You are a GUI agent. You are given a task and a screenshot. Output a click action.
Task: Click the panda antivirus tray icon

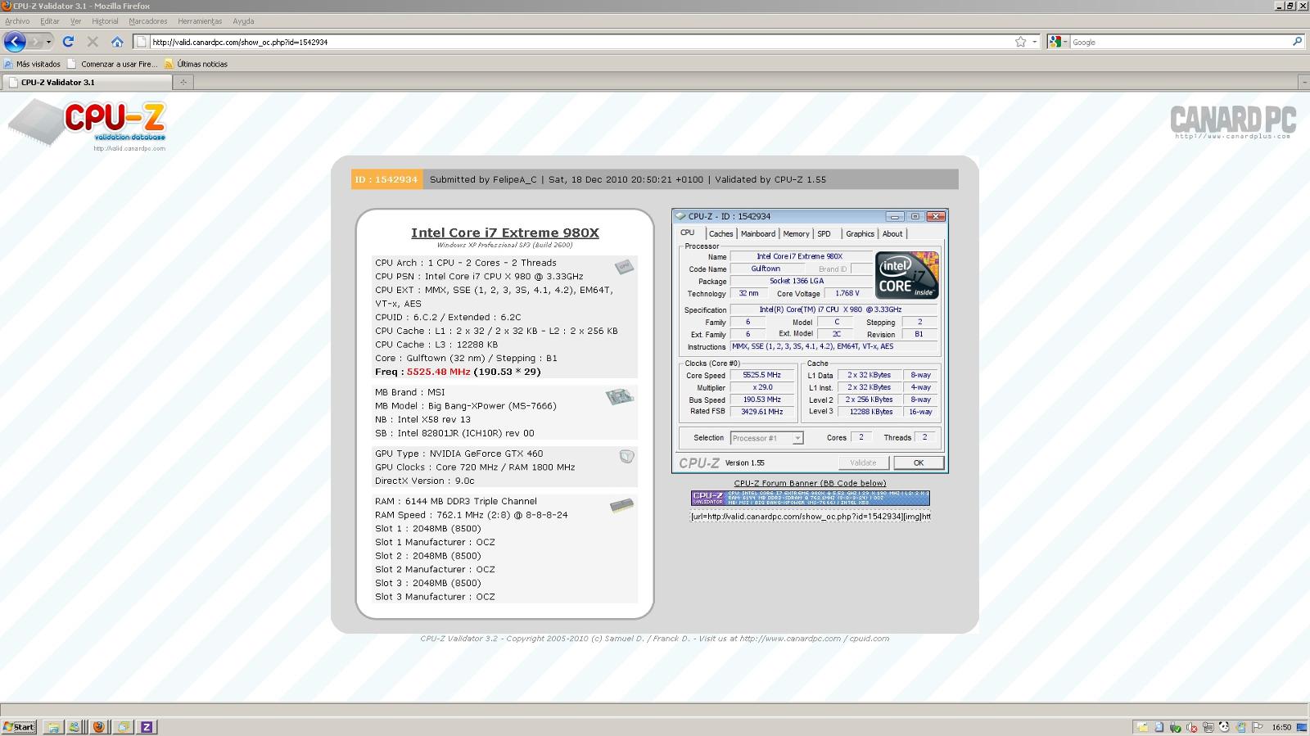(1224, 727)
